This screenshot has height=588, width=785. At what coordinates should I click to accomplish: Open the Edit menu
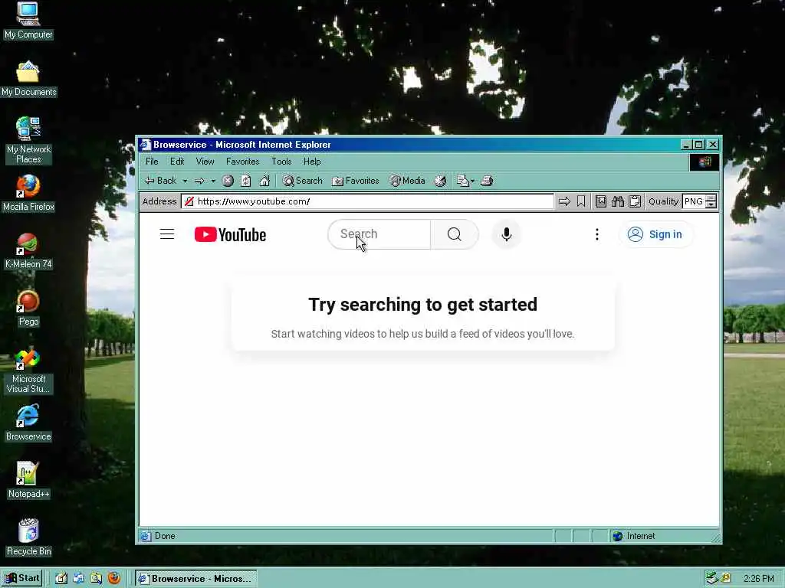177,162
